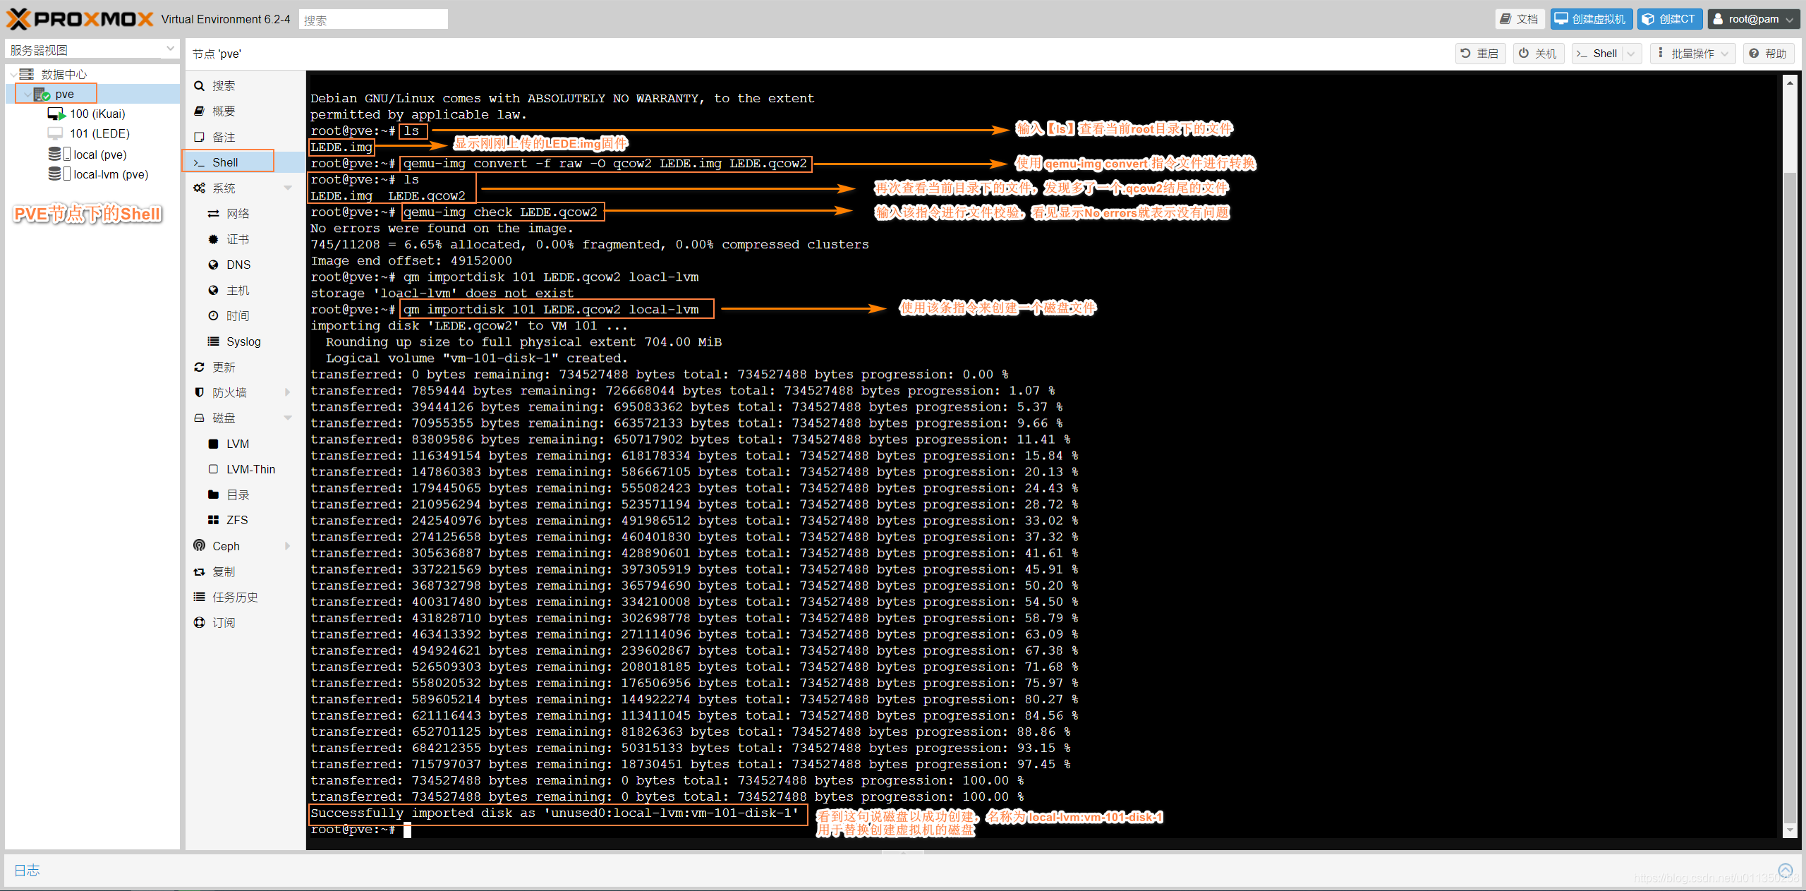
Task: Open DNS globe menu entry
Action: [x=238, y=265]
